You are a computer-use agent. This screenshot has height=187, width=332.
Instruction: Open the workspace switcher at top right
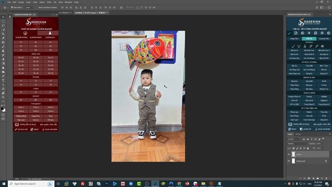click(x=322, y=7)
